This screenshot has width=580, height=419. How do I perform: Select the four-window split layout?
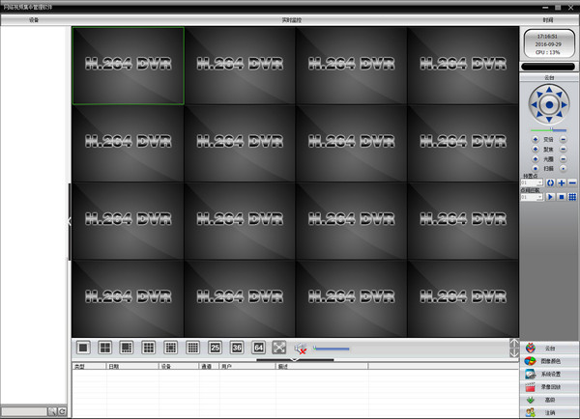point(105,348)
